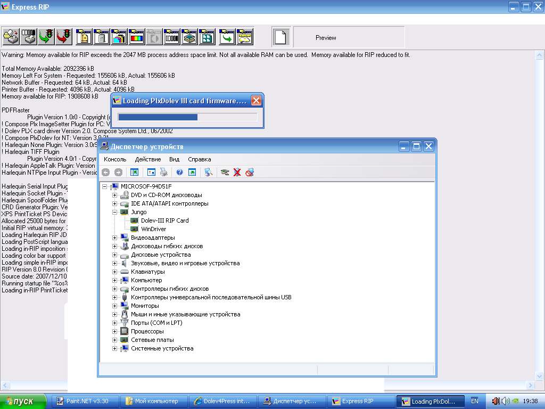This screenshot has height=409, width=545.
Task: Click the Express RIP log scroll down arrow
Action: pyautogui.click(x=540, y=376)
